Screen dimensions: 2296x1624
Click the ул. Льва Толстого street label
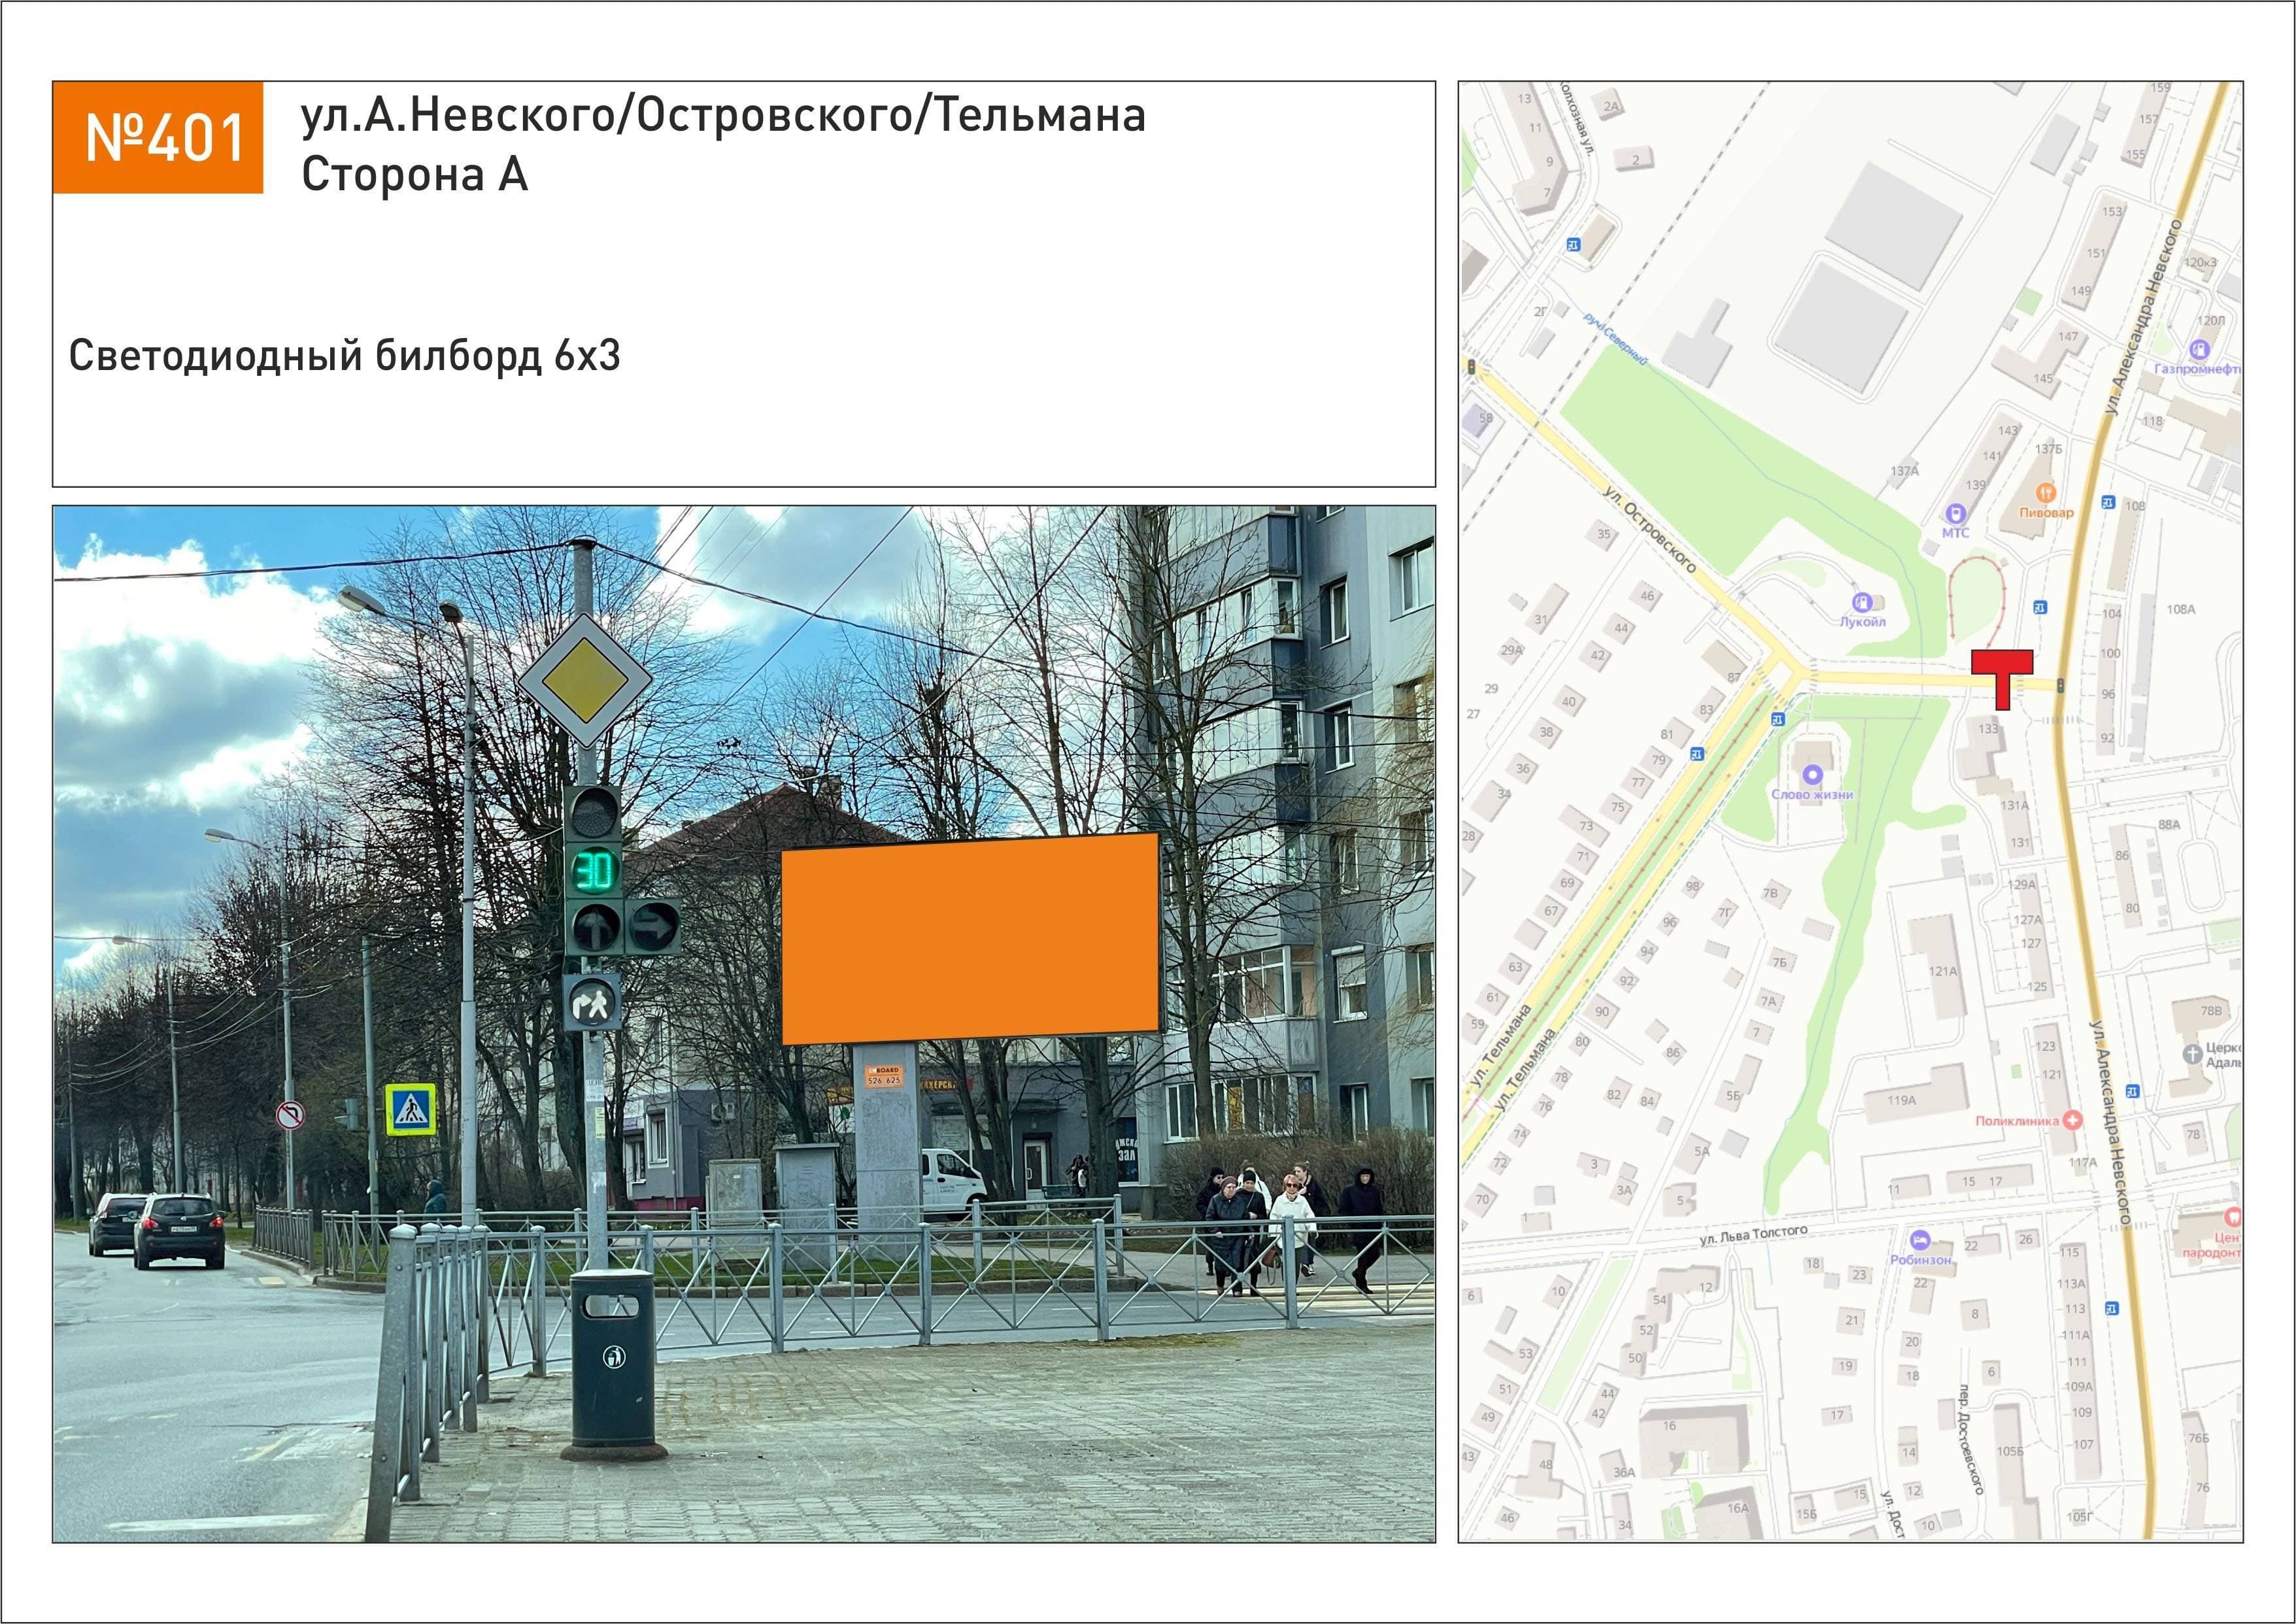click(1753, 1236)
